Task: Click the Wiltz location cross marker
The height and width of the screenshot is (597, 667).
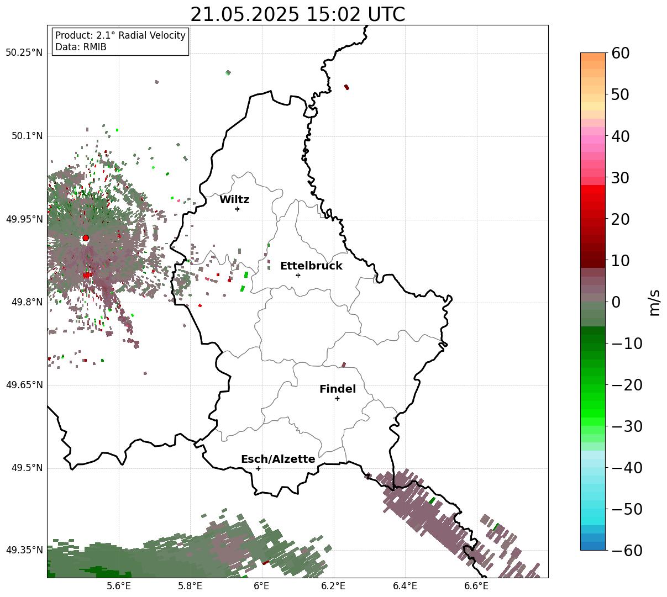Action: 237,209
